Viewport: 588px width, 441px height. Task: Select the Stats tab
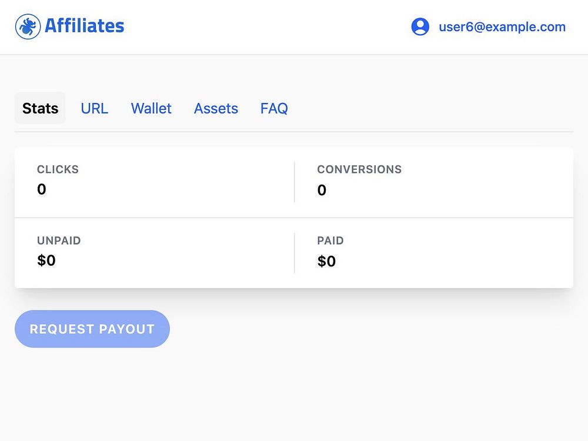[x=40, y=108]
